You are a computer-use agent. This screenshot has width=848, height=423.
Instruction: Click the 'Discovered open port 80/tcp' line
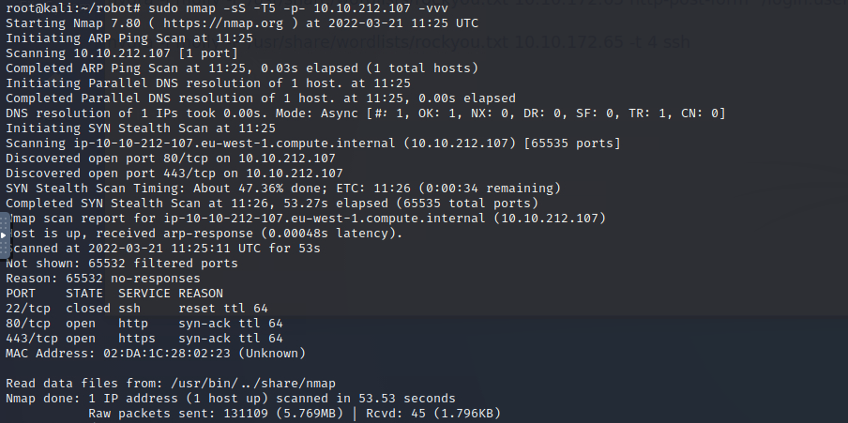pos(171,159)
